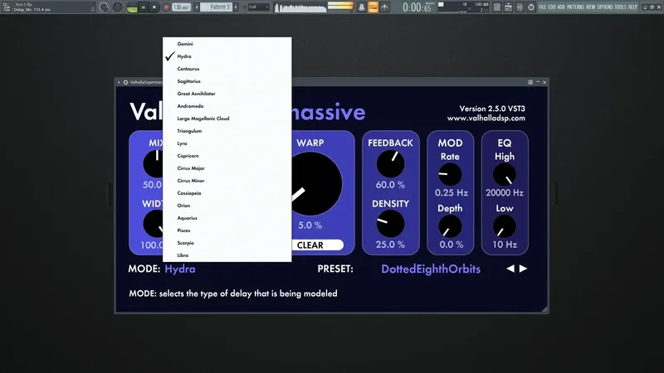The height and width of the screenshot is (373, 664).
Task: Adjust the master volume knob in toolbar
Action: click(x=104, y=7)
